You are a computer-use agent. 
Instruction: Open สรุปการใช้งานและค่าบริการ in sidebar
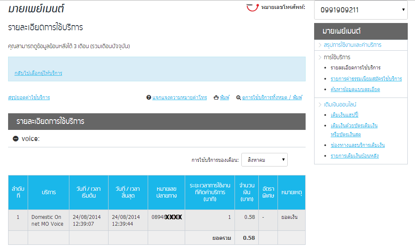352,45
